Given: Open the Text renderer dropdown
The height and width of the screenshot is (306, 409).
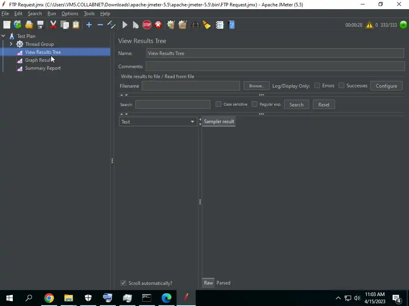Looking at the screenshot, I should pos(158,122).
